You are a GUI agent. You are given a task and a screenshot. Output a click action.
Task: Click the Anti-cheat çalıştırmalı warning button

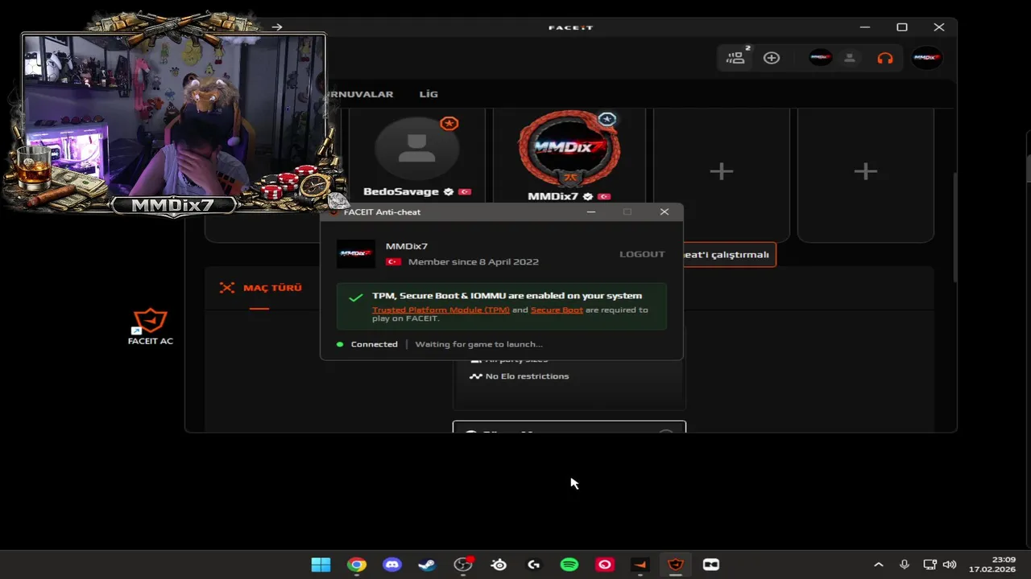pyautogui.click(x=729, y=254)
